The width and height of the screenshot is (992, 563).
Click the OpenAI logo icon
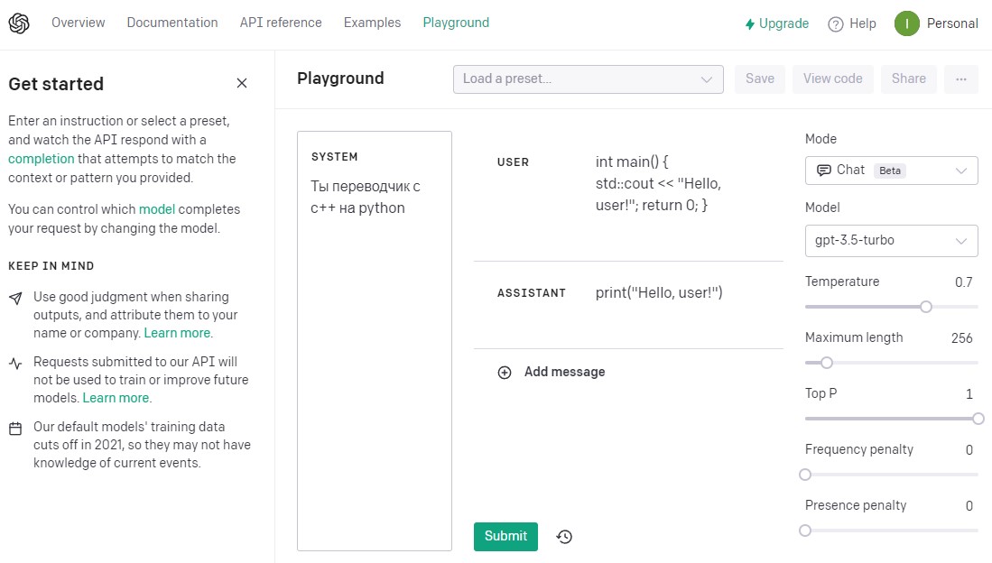coord(19,23)
